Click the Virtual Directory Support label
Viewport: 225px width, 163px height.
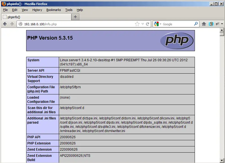pyautogui.click(x=40, y=79)
